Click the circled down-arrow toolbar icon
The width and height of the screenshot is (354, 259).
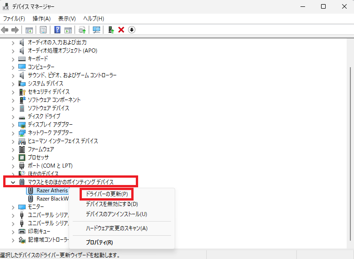pos(132,30)
